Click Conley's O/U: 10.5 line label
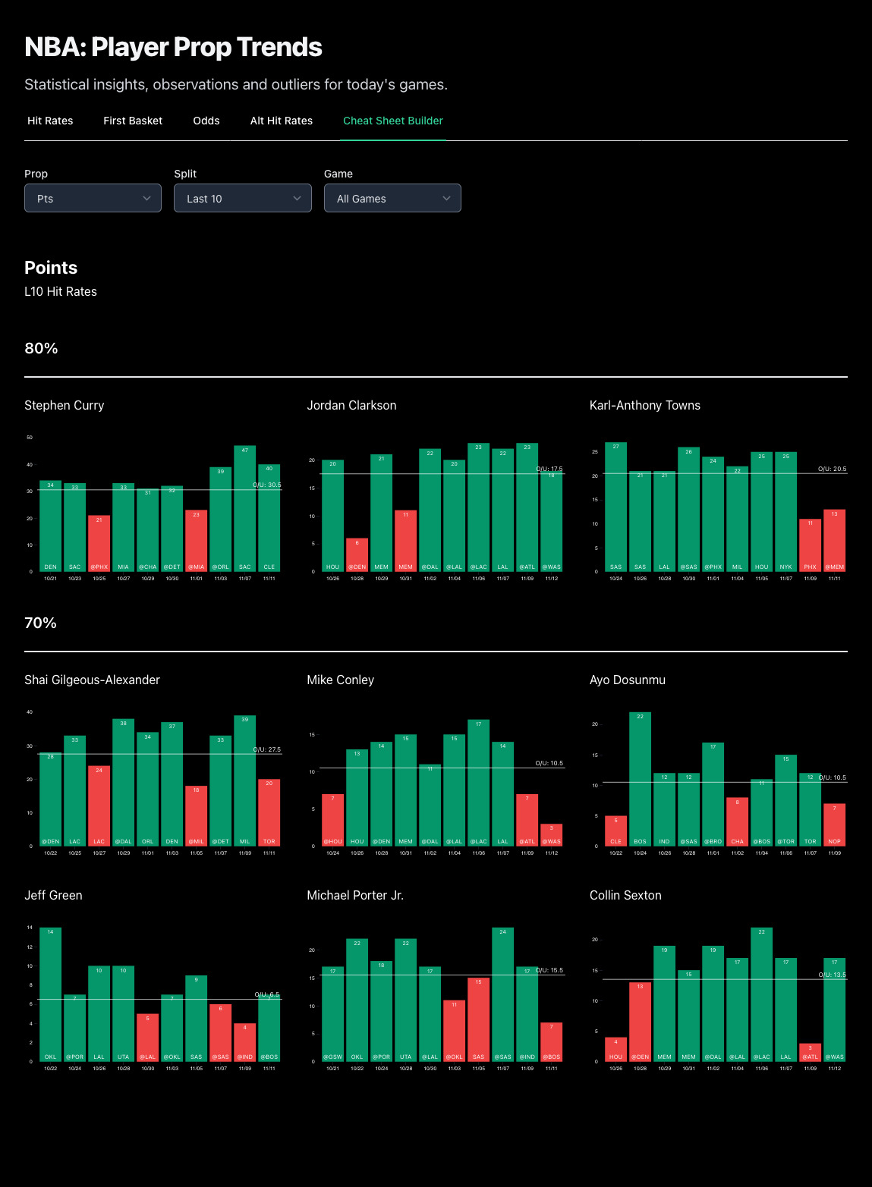 point(549,763)
